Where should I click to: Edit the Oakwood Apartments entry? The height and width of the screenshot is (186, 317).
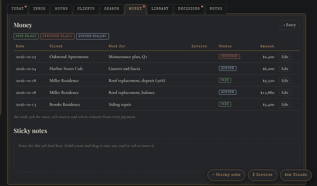(285, 57)
